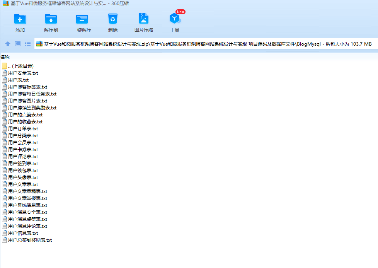Select file 用户博客图片表.txt

[25, 101]
